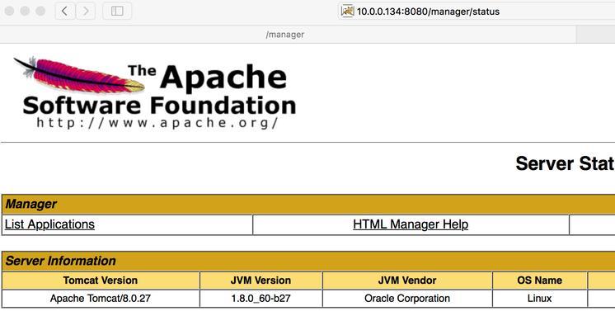Viewport: 615px width, 330px height.
Task: Click the Server Information section header
Action: click(x=308, y=261)
